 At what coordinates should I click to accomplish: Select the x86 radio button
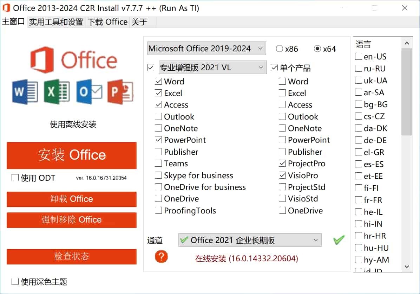tap(280, 49)
